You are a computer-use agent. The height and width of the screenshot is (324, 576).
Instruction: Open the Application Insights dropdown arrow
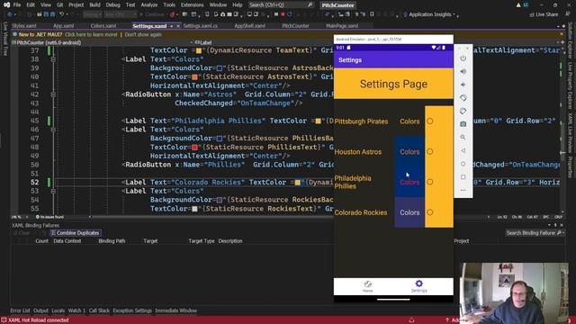(x=454, y=14)
